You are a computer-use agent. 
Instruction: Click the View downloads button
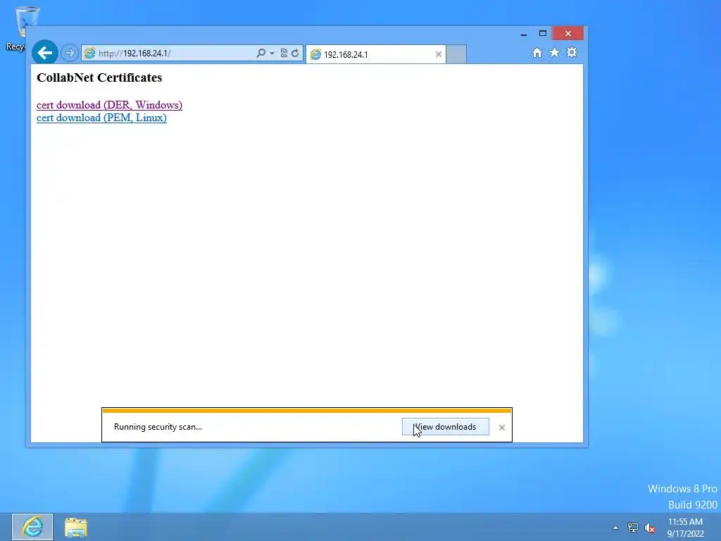[445, 427]
